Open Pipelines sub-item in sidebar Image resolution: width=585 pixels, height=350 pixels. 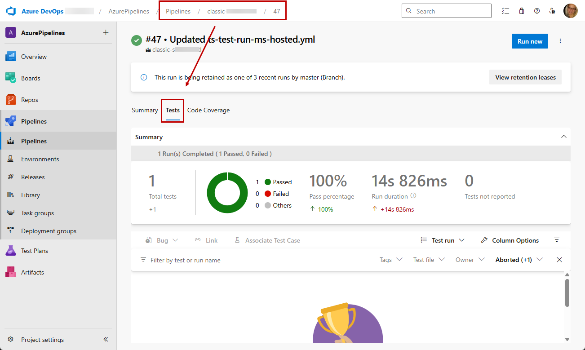coord(58,141)
